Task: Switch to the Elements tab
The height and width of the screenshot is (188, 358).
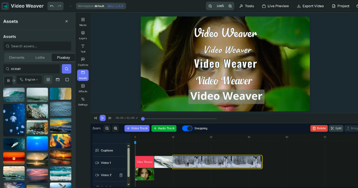Action: click(16, 57)
